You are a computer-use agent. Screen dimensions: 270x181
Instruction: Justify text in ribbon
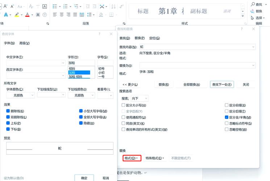pyautogui.click(x=75, y=15)
